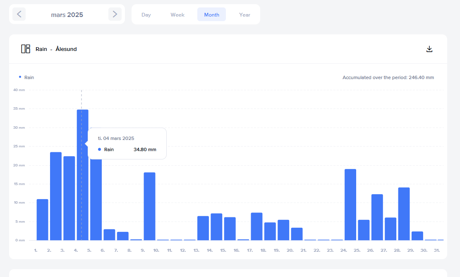The height and width of the screenshot is (277, 460).
Task: Switch to the Year view tab
Action: tap(244, 14)
